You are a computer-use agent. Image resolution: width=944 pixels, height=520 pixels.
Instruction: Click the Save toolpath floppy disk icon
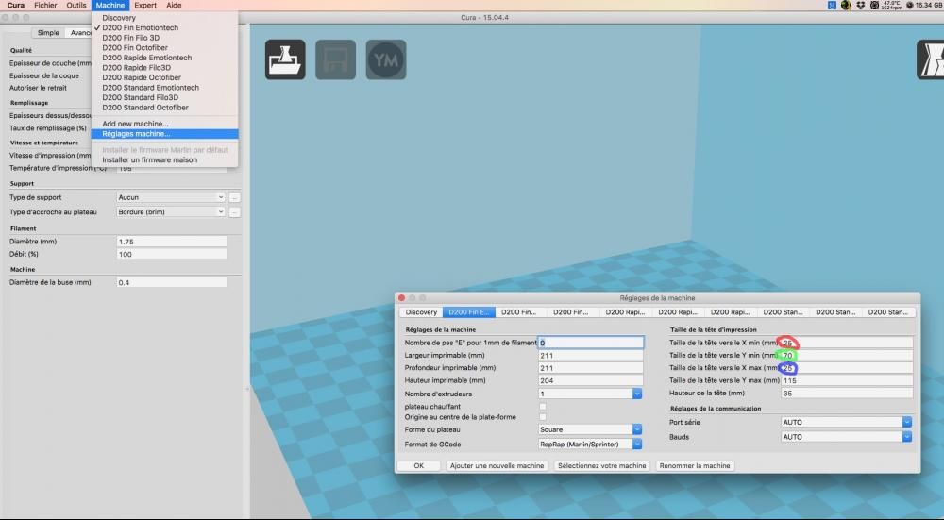pyautogui.click(x=335, y=59)
